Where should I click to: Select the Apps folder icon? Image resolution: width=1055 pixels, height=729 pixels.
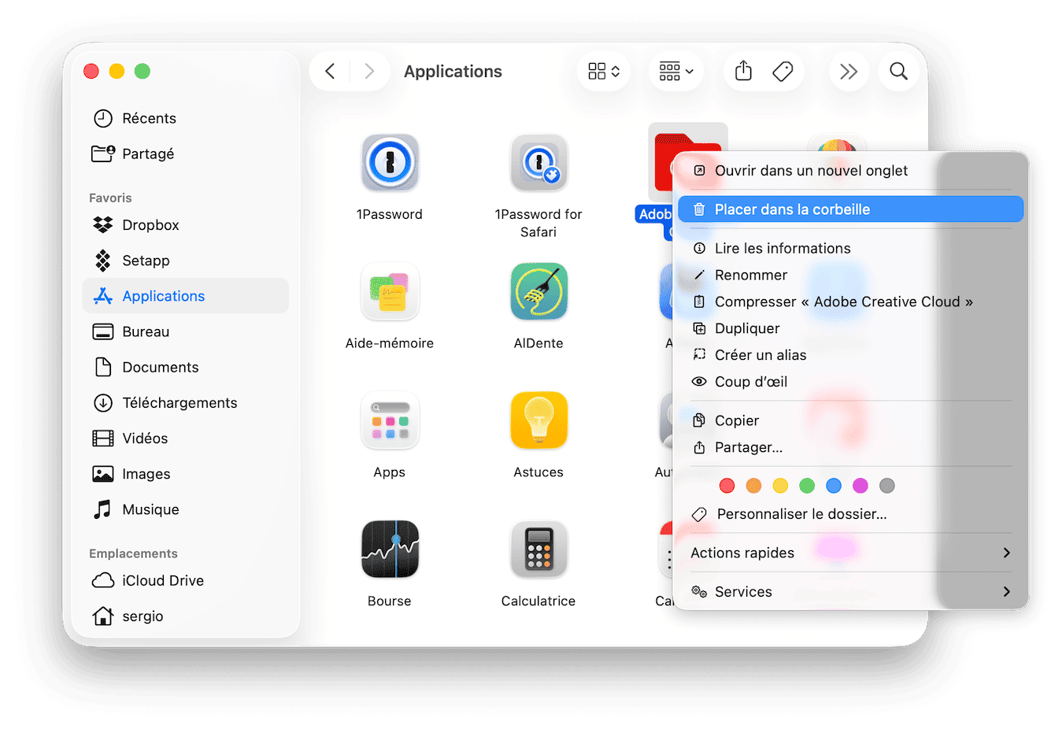(390, 421)
